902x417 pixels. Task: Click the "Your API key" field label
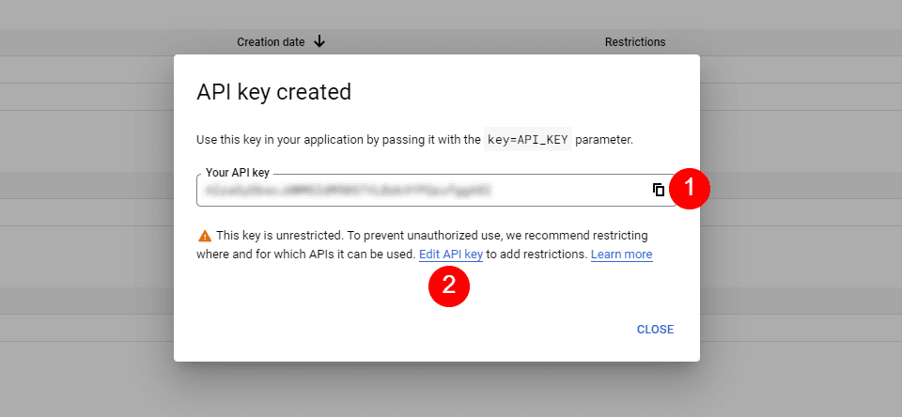coord(238,173)
